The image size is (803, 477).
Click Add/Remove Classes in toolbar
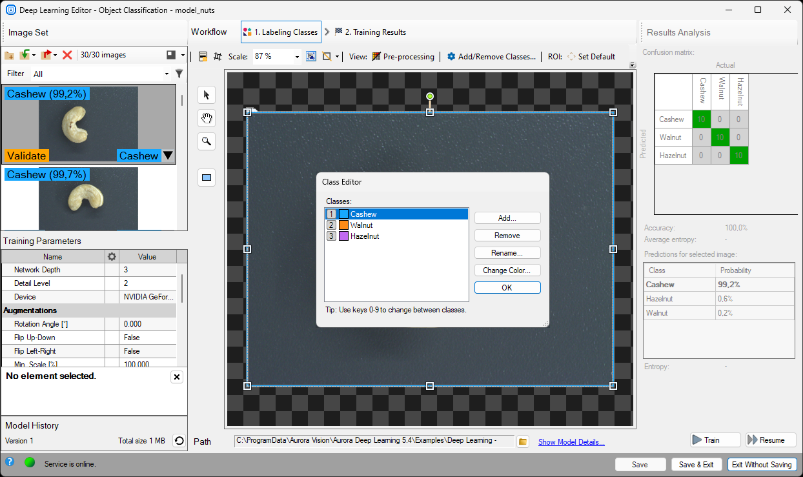[491, 57]
